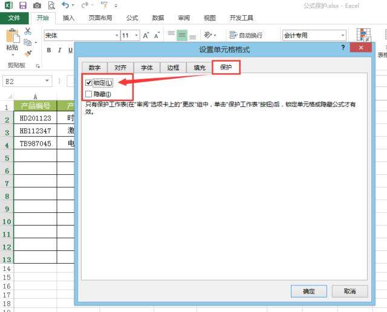Select column A header
Viewport: 387px width, 312px height.
[35, 97]
